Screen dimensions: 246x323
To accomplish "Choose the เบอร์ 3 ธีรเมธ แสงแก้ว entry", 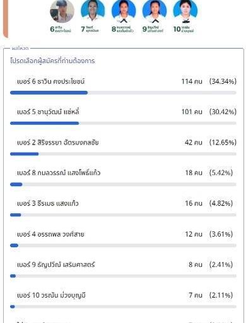I will click(x=123, y=208).
